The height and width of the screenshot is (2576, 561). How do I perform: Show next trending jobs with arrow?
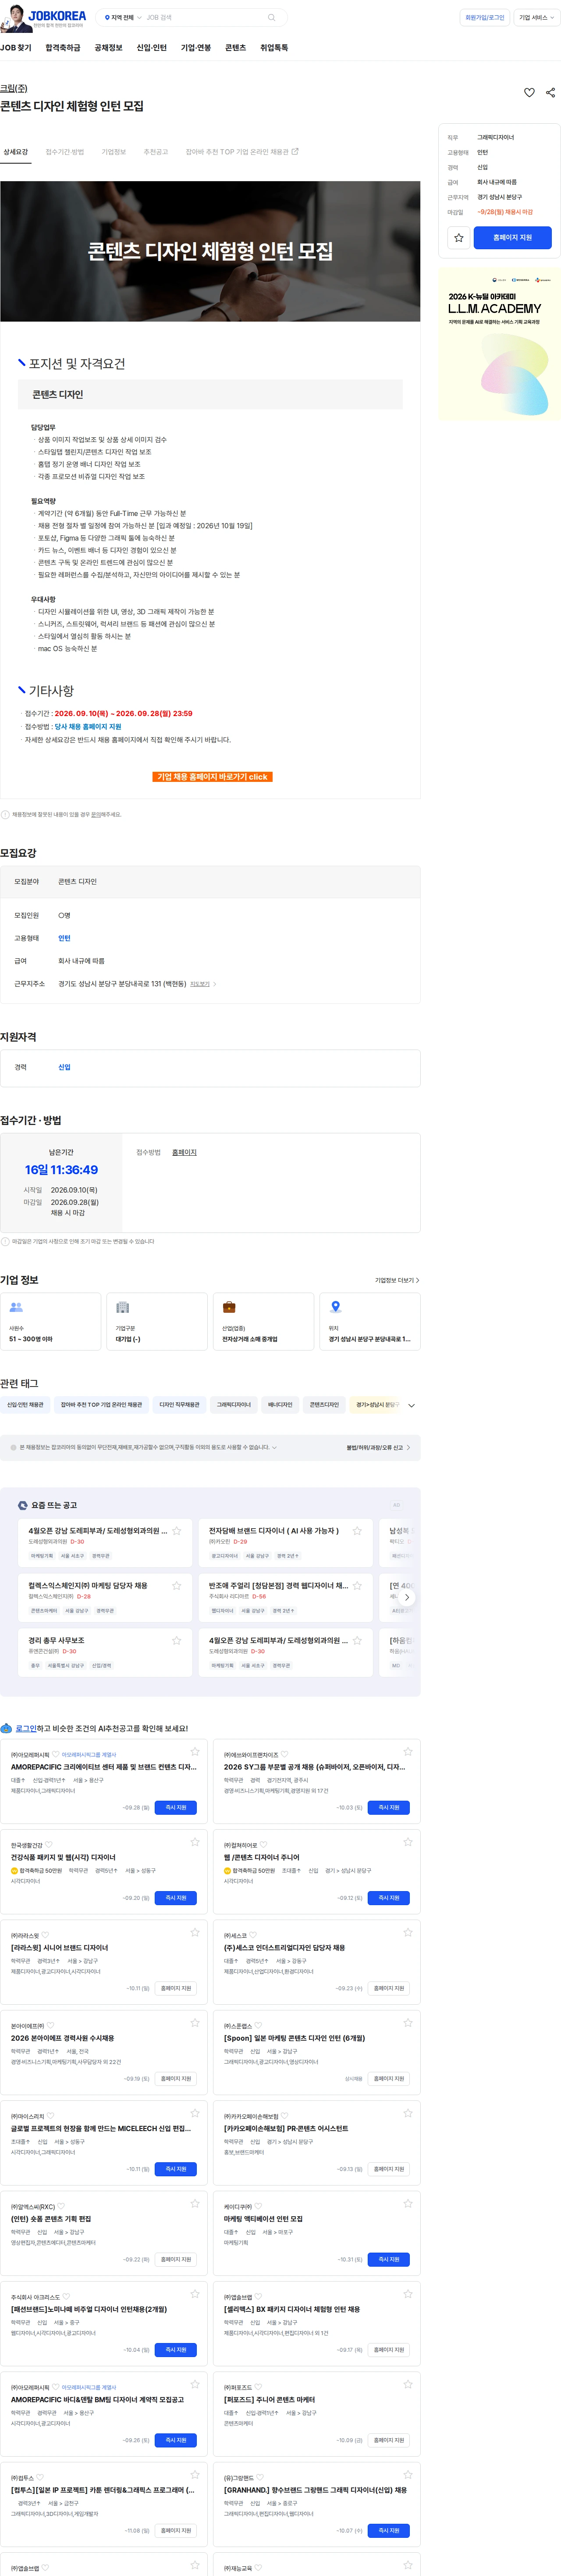(x=406, y=1597)
